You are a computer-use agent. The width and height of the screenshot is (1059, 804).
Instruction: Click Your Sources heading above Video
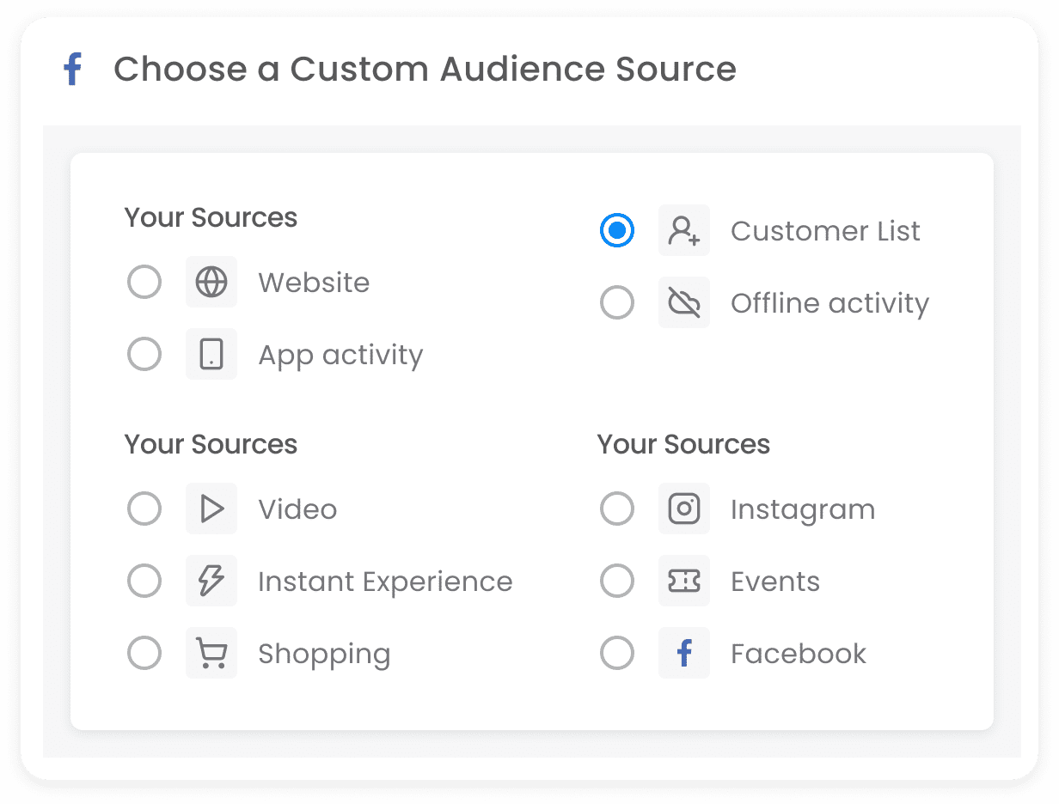[211, 444]
